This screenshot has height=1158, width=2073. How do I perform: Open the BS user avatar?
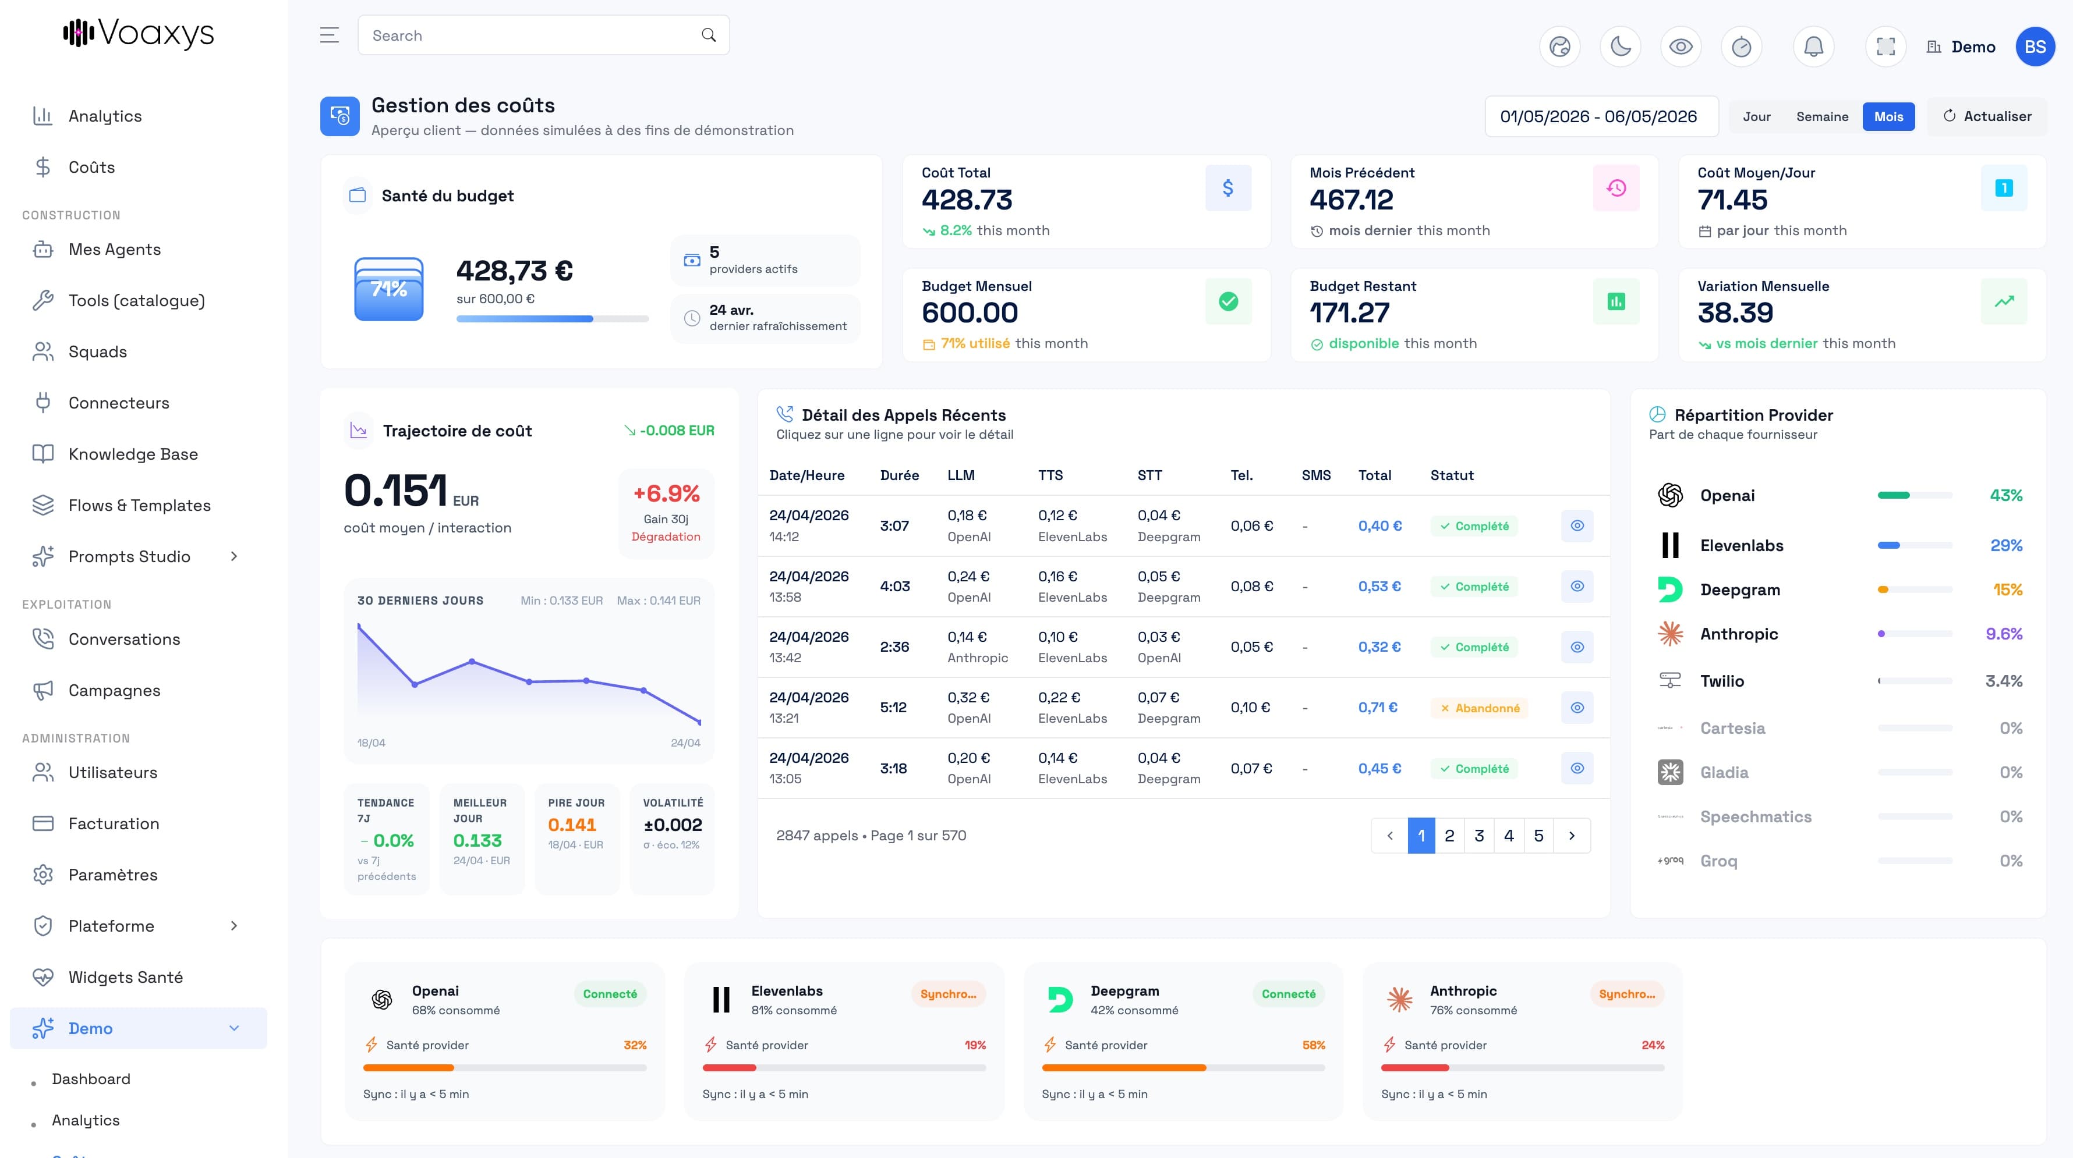point(2035,47)
